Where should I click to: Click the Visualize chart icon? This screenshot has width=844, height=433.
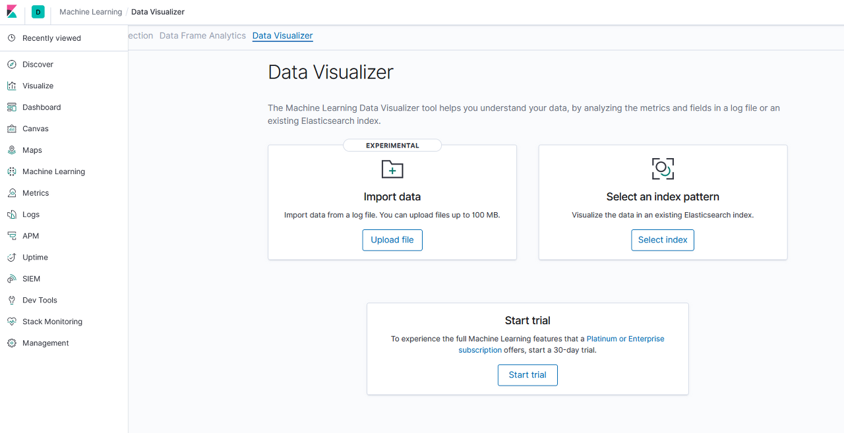(x=11, y=86)
